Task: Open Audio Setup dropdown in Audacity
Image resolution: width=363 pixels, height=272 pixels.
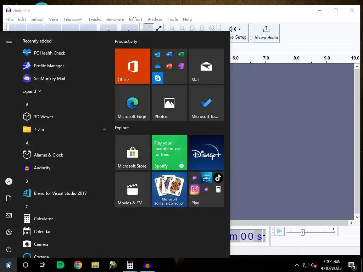Action: [x=238, y=33]
